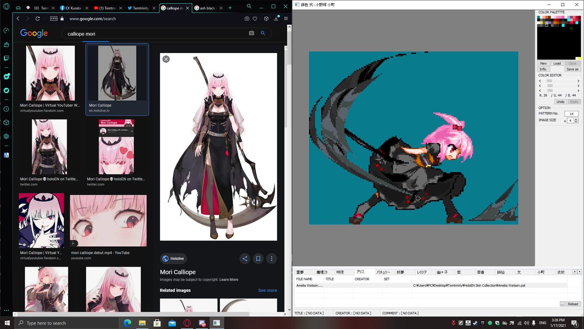The image size is (584, 329).
Task: Open Microsoft Edge from taskbar
Action: pos(128,323)
